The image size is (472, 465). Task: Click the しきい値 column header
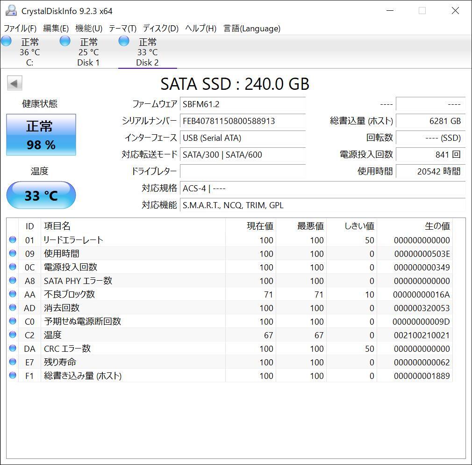tap(352, 226)
